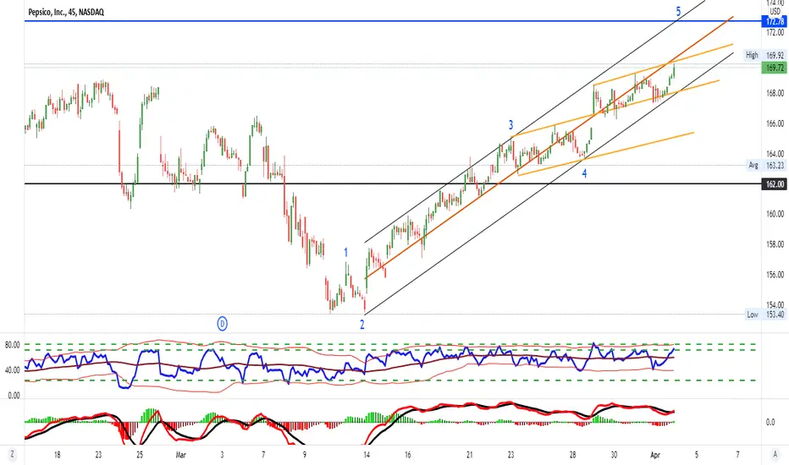Select Elliott wave label 2
This screenshot has width=789, height=465.
pyautogui.click(x=362, y=325)
